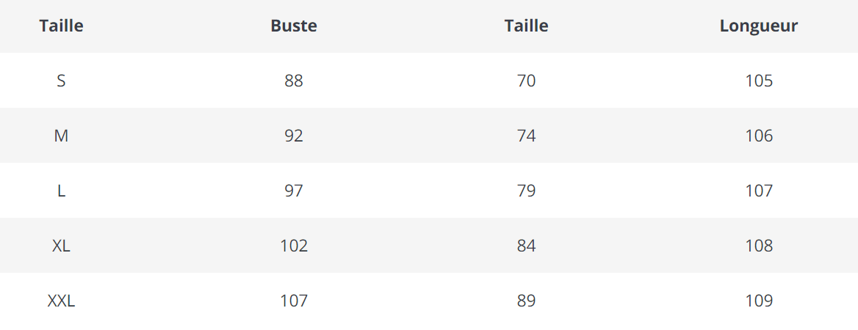Screen dimensions: 858x330
Task: Select the size L cell
Action: click(x=61, y=191)
